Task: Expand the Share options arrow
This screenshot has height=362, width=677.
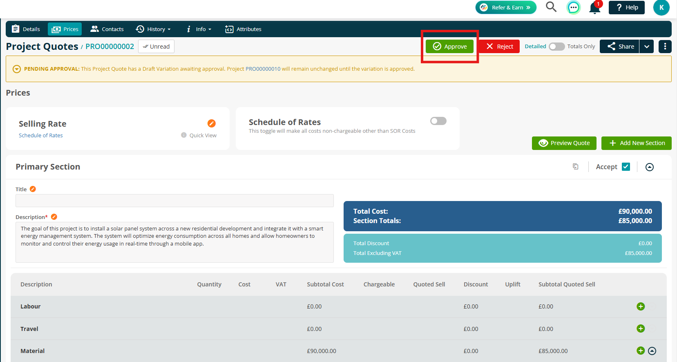Action: click(x=647, y=47)
